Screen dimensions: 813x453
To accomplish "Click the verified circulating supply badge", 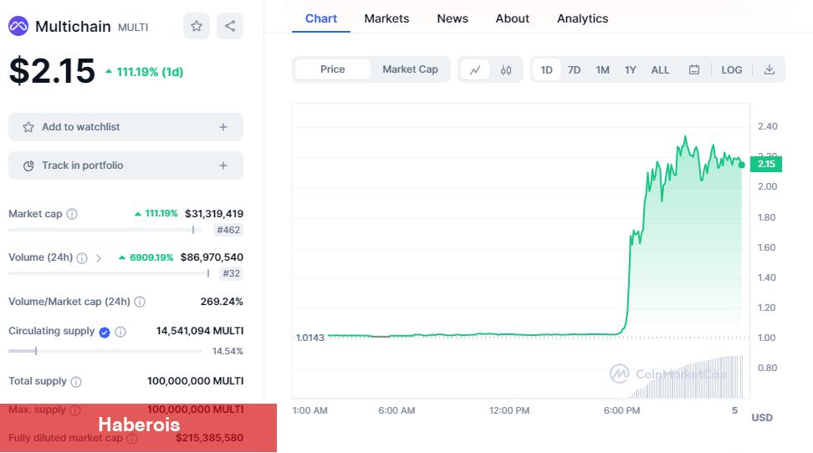I will (105, 333).
